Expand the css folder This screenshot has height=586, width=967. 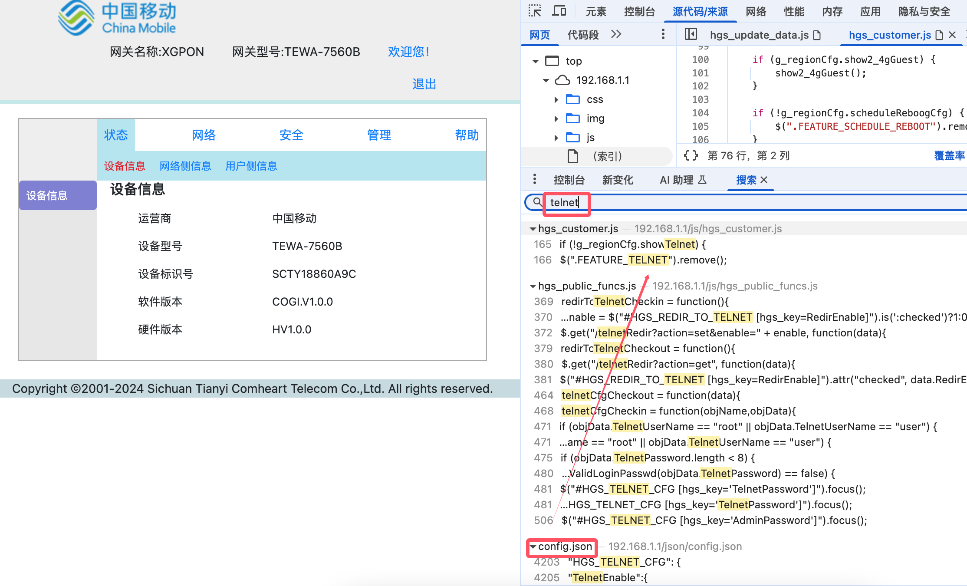(556, 100)
